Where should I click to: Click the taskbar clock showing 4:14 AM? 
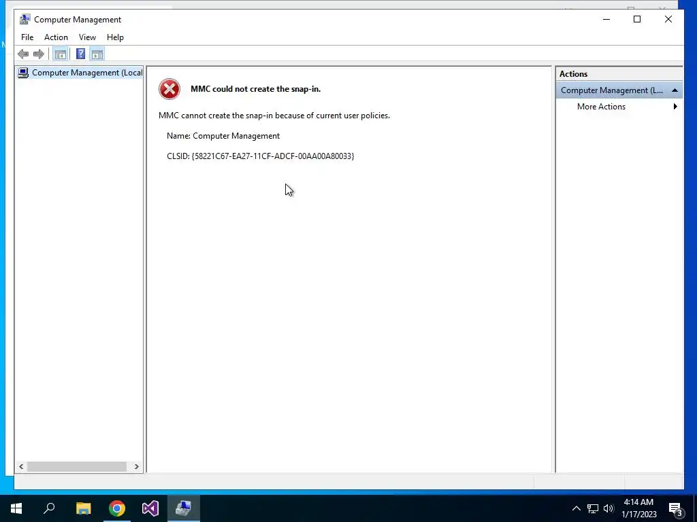[638, 508]
